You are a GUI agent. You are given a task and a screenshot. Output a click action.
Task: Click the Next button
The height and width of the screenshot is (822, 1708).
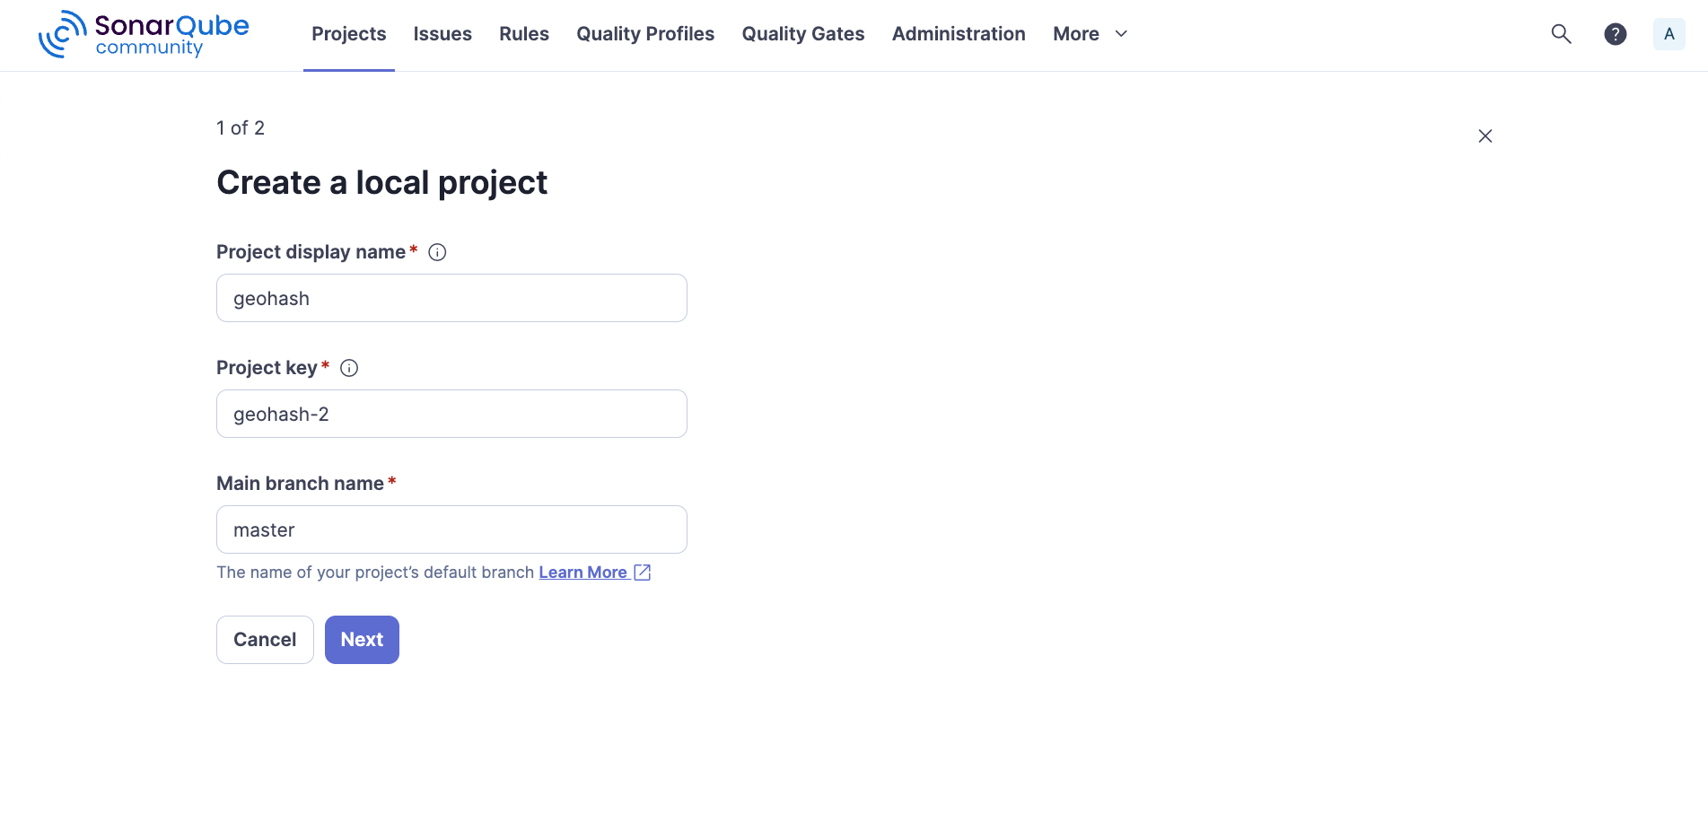[362, 640]
